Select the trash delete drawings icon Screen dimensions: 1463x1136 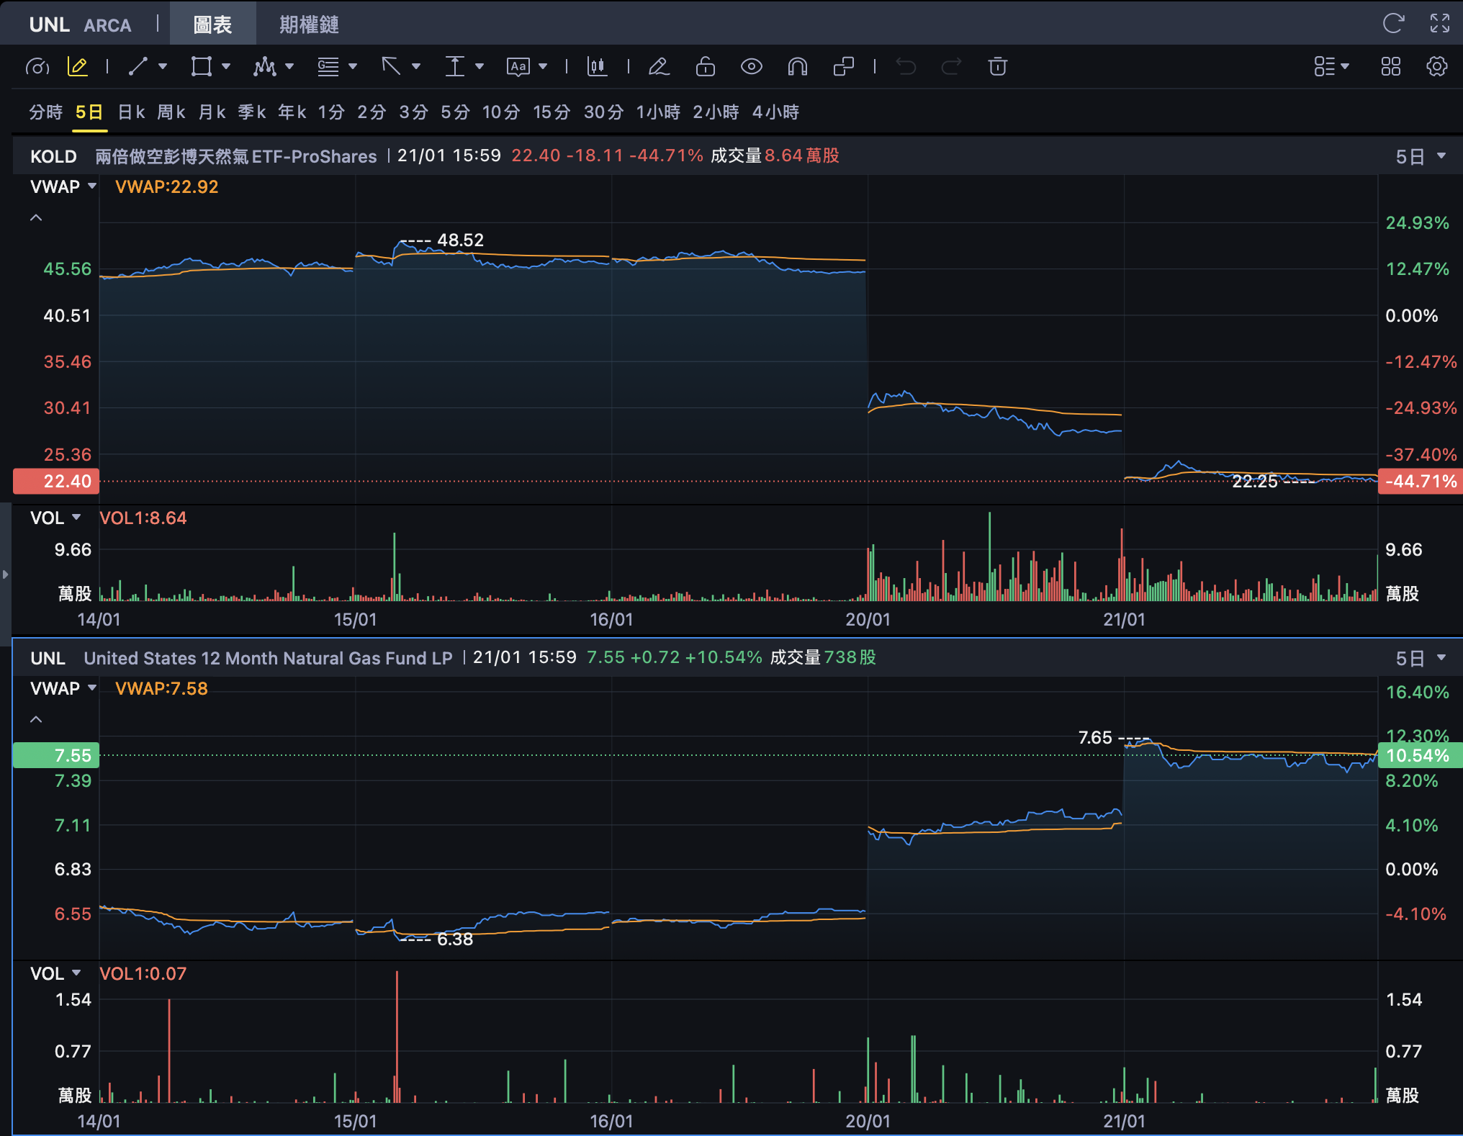coord(997,67)
